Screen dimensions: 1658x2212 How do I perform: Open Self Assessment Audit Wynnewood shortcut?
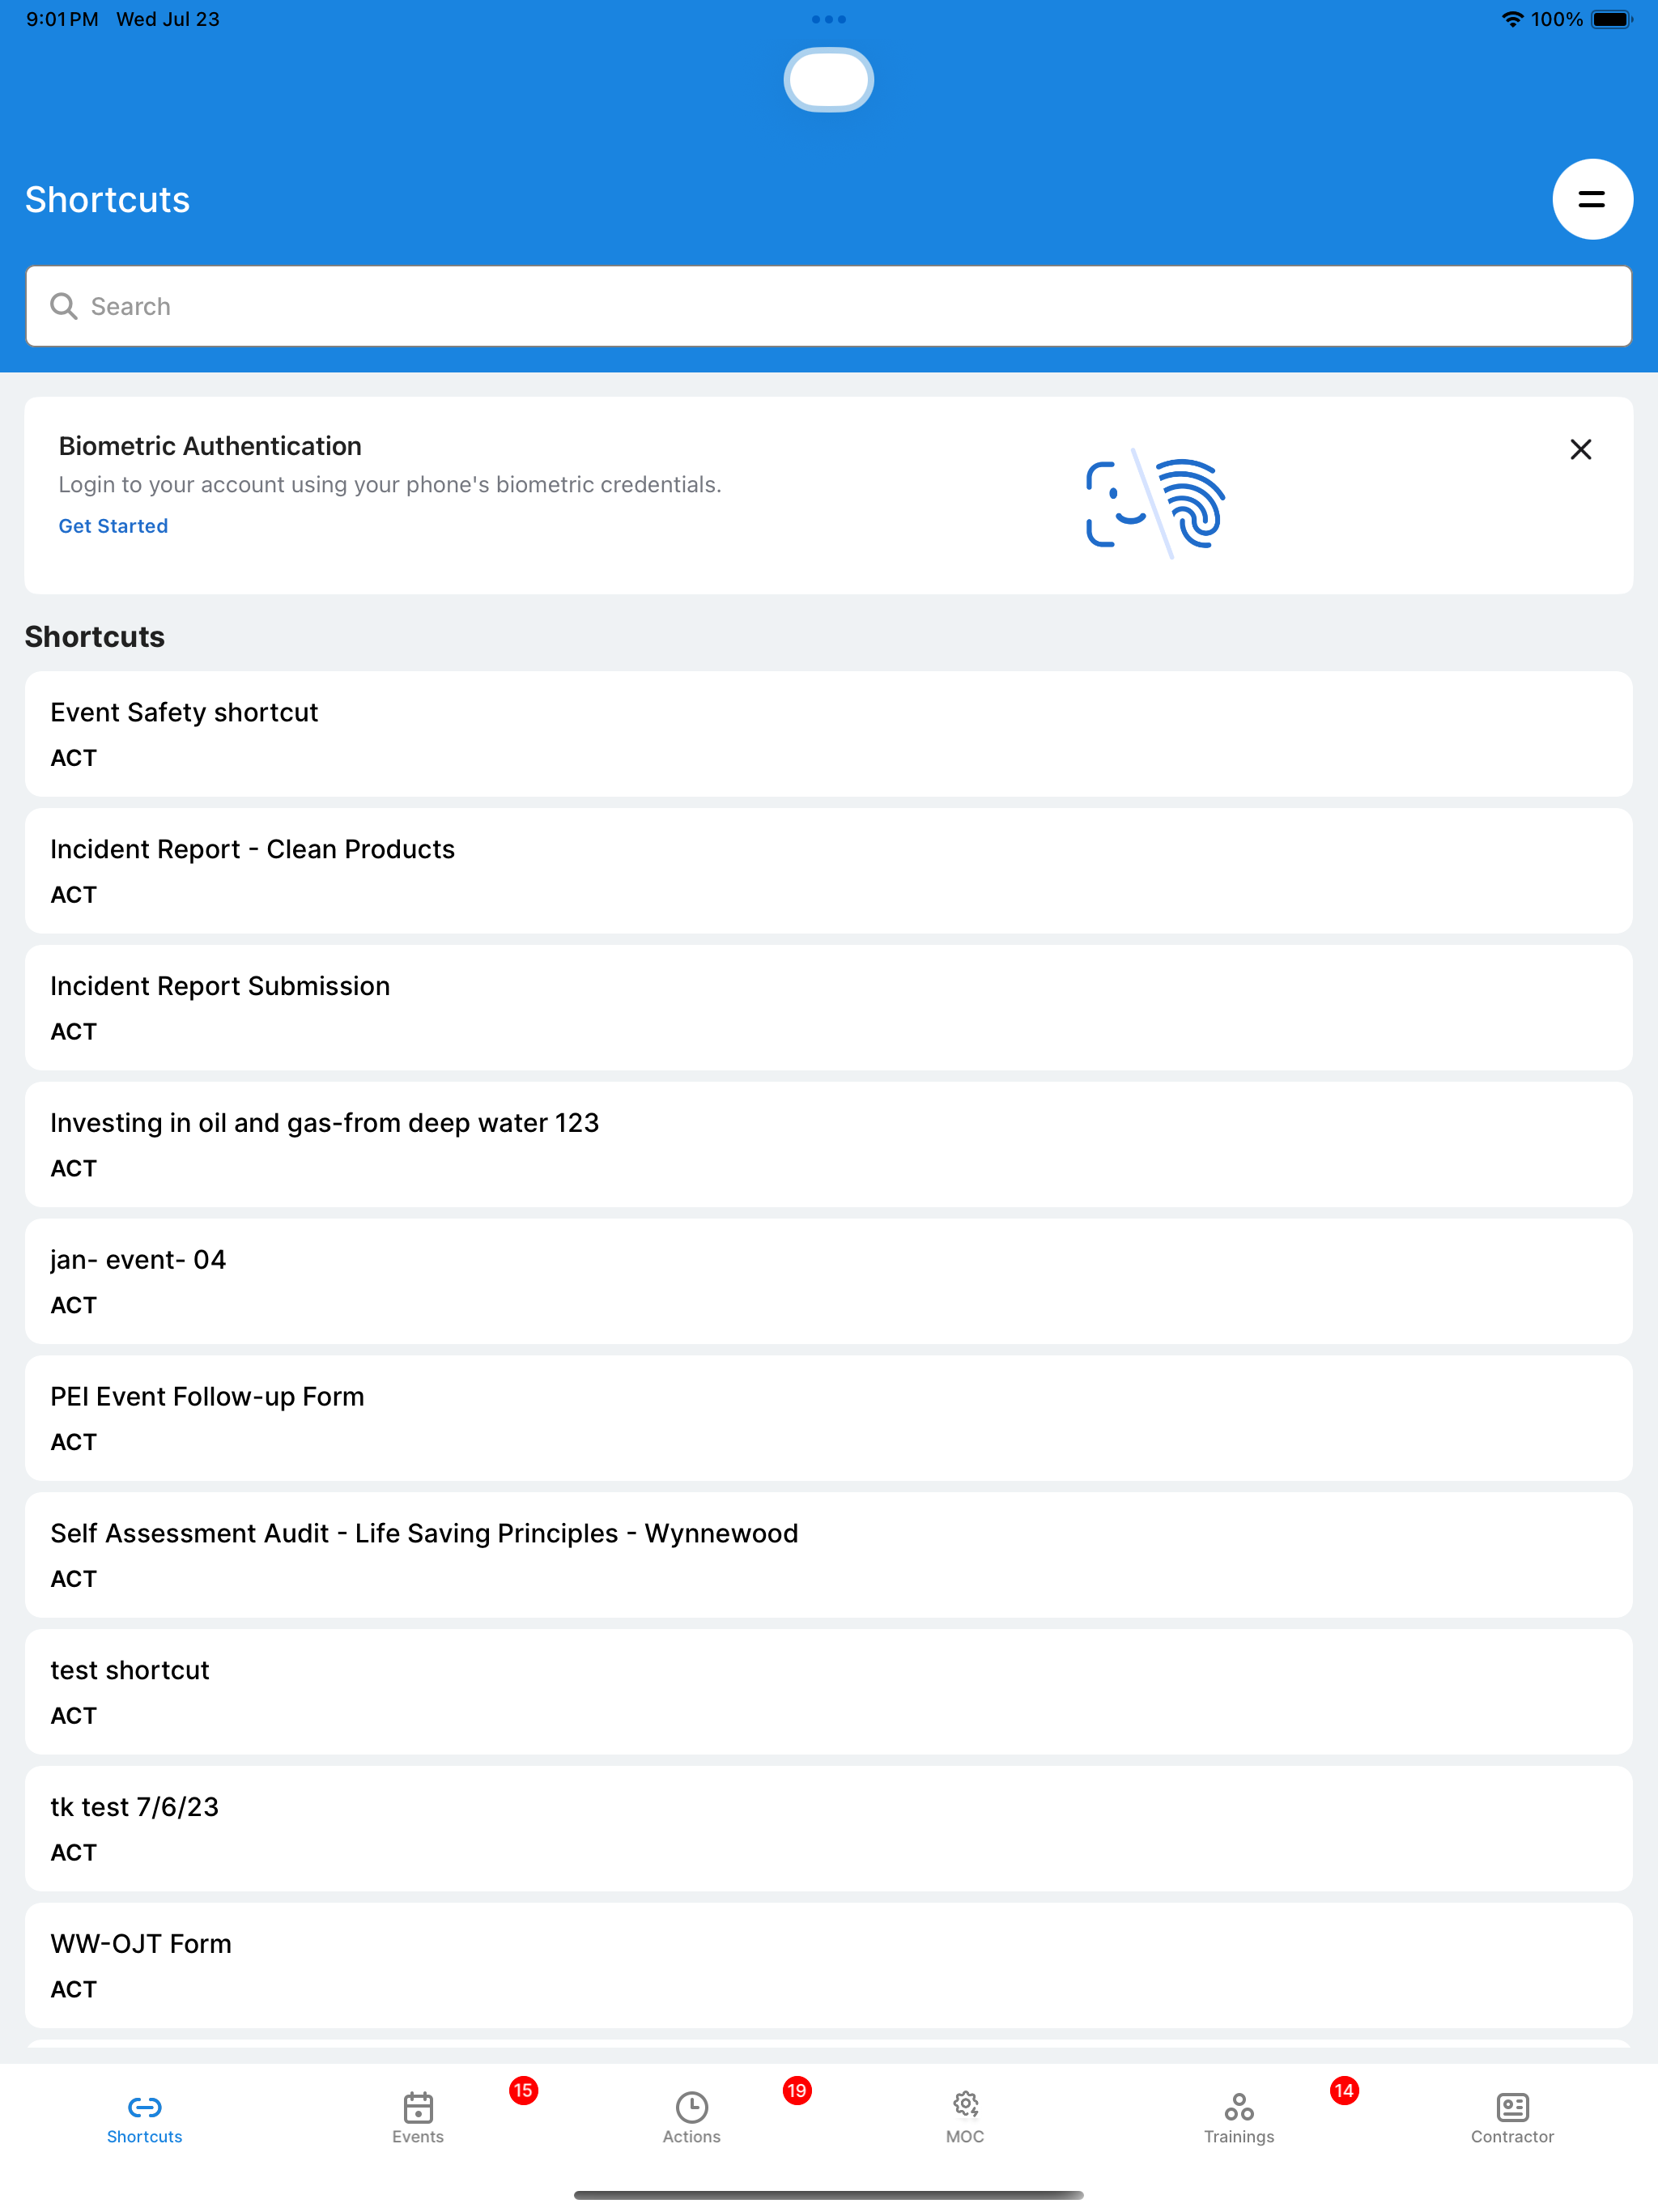click(828, 1556)
